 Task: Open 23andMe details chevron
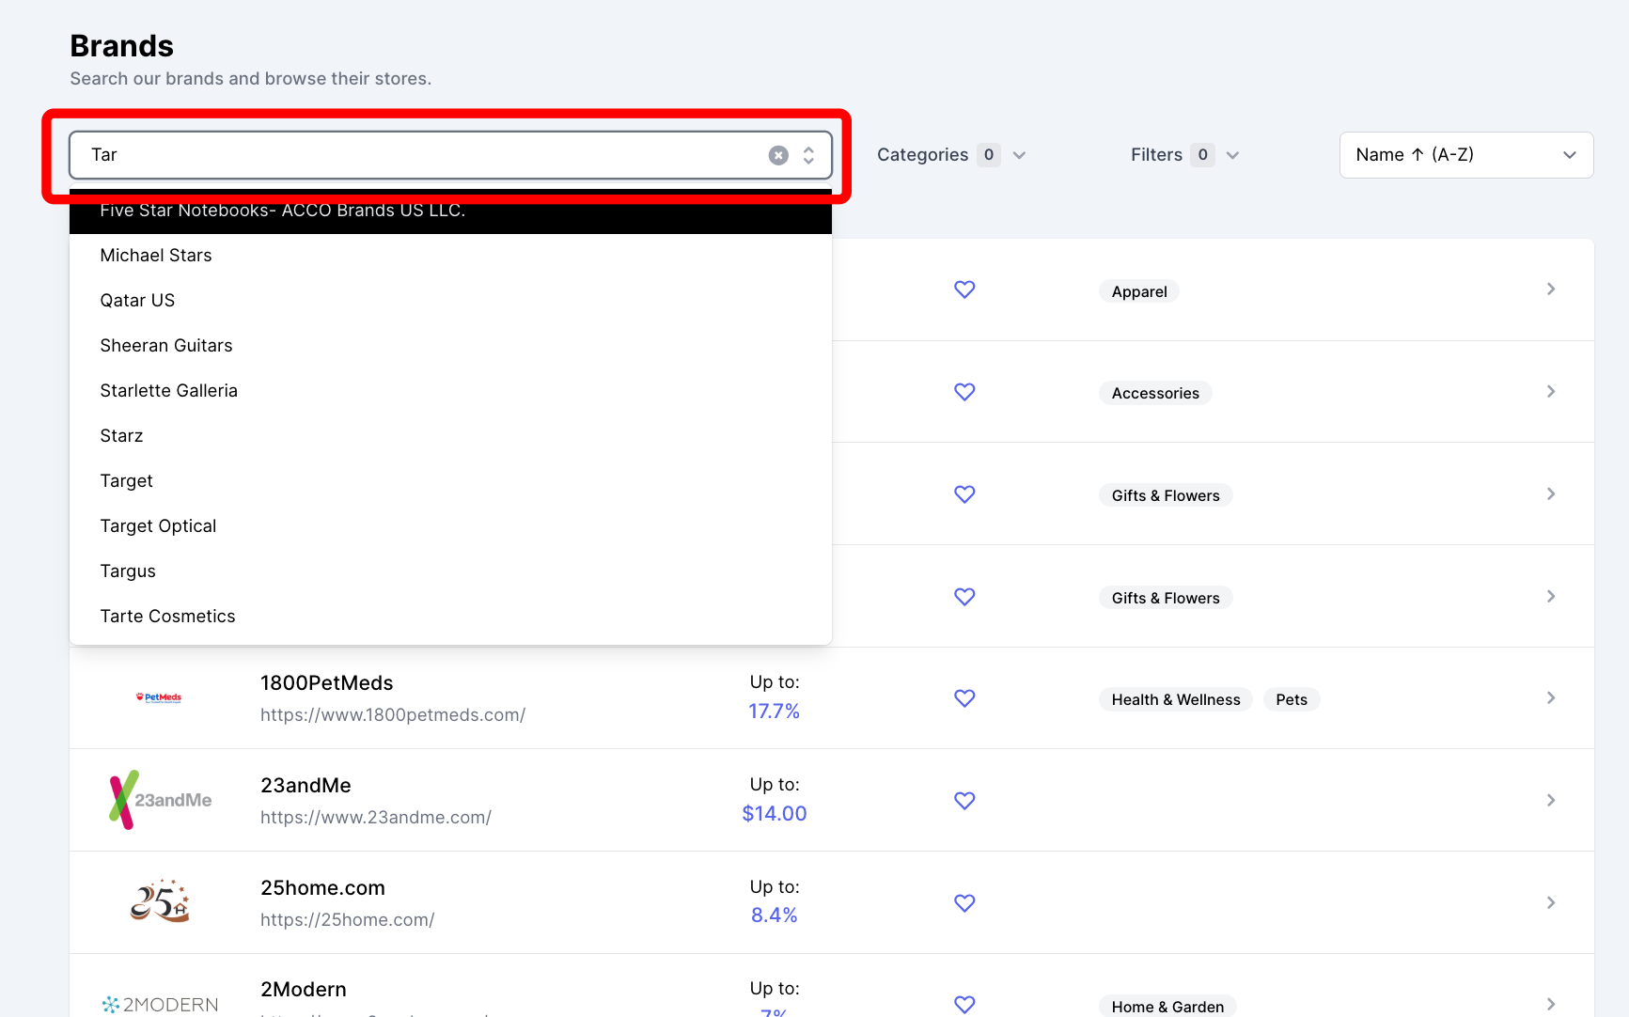[1551, 801]
